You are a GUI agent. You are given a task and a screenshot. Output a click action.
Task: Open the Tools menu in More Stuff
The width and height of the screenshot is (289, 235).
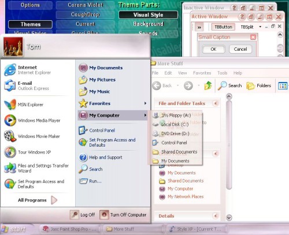pos(223,73)
